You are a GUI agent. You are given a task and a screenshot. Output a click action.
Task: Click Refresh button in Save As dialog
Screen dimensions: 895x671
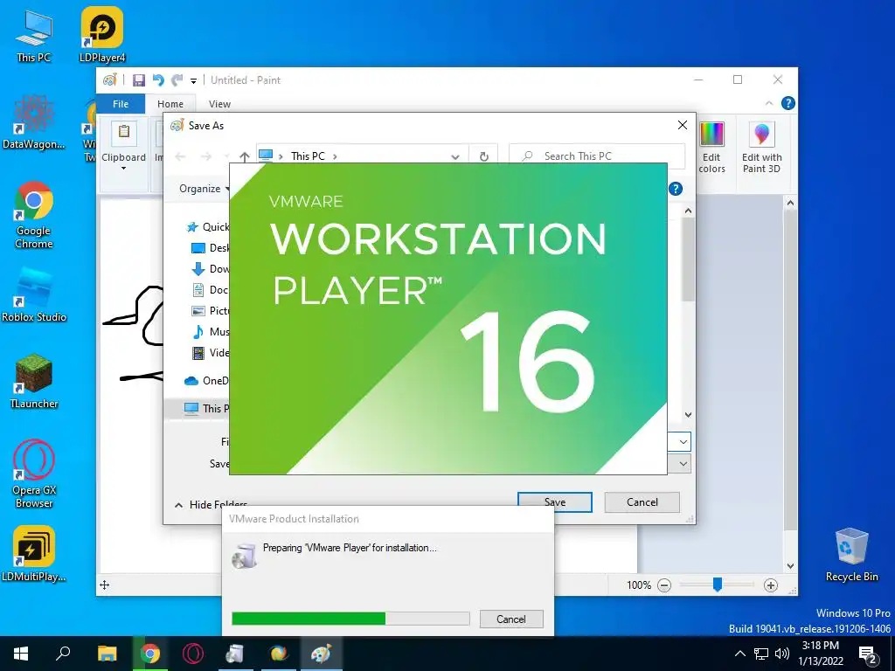click(483, 156)
